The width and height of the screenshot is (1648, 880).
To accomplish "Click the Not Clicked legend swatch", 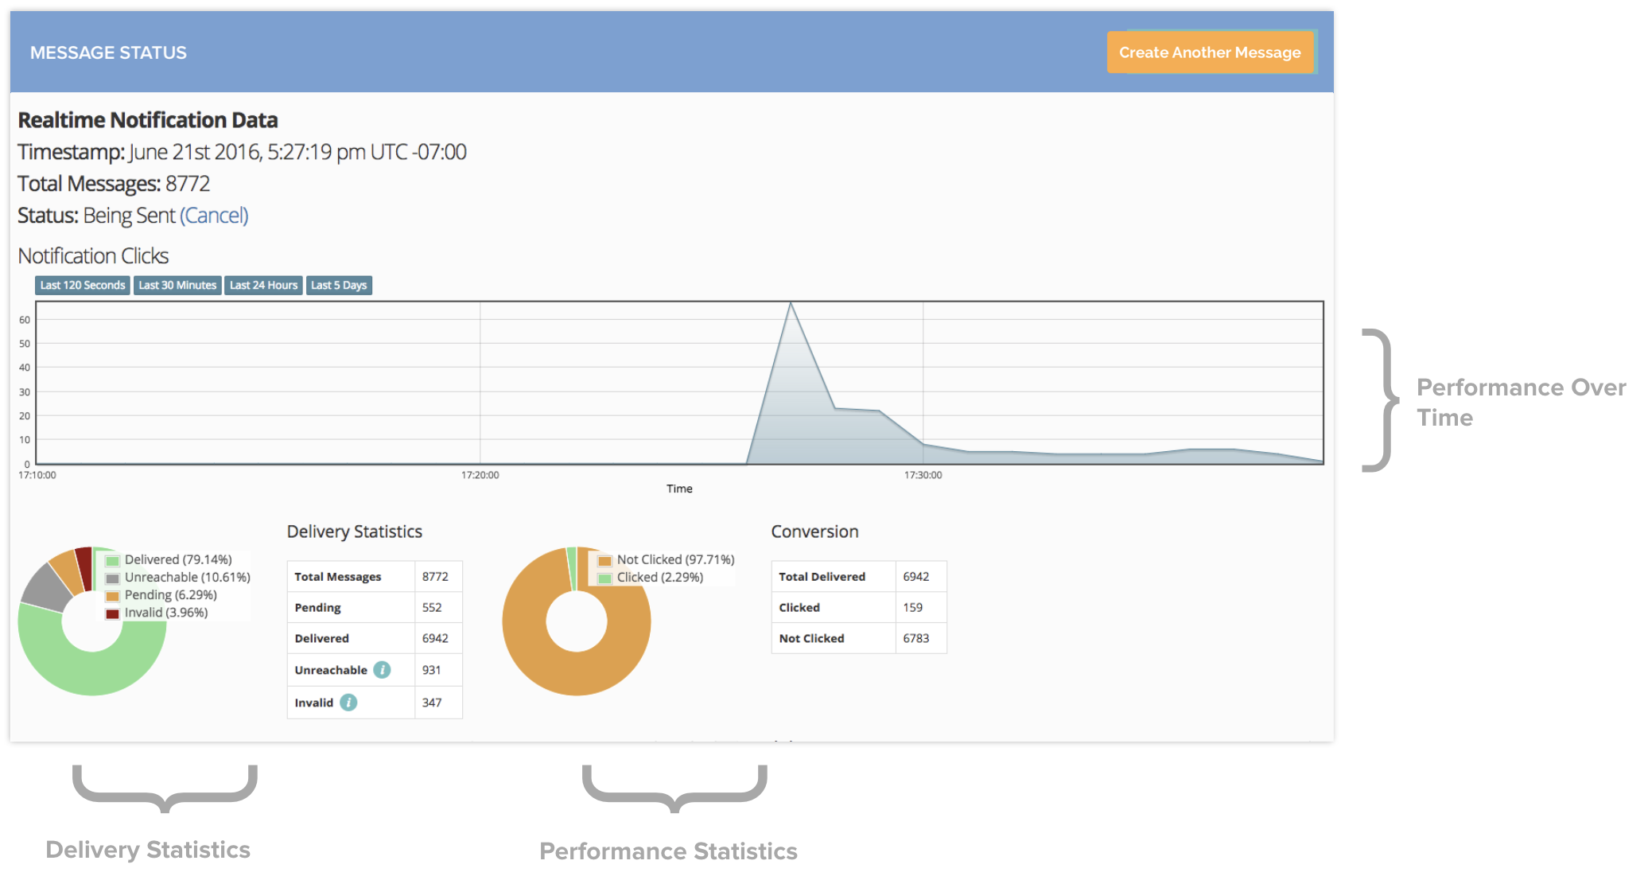I will tap(605, 560).
